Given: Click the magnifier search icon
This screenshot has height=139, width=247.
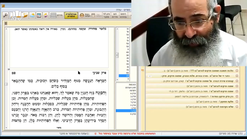Looking at the screenshot, I should 5,15.
